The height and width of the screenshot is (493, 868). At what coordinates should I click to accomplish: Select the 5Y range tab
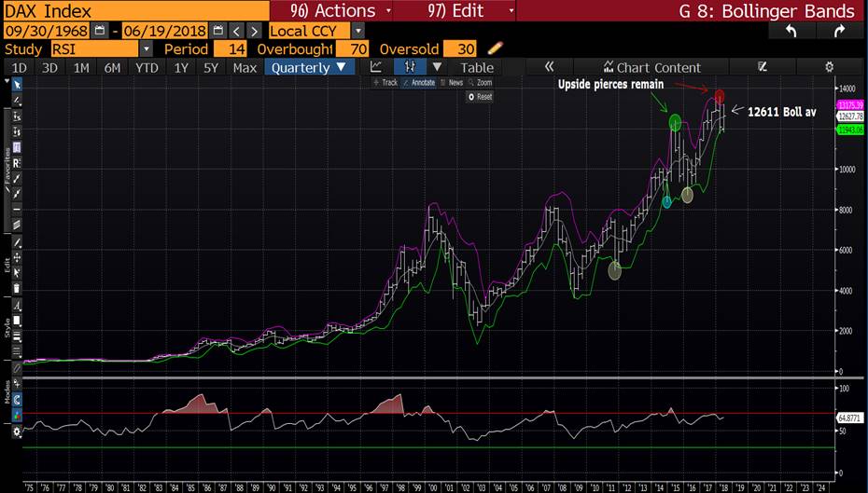tap(211, 67)
